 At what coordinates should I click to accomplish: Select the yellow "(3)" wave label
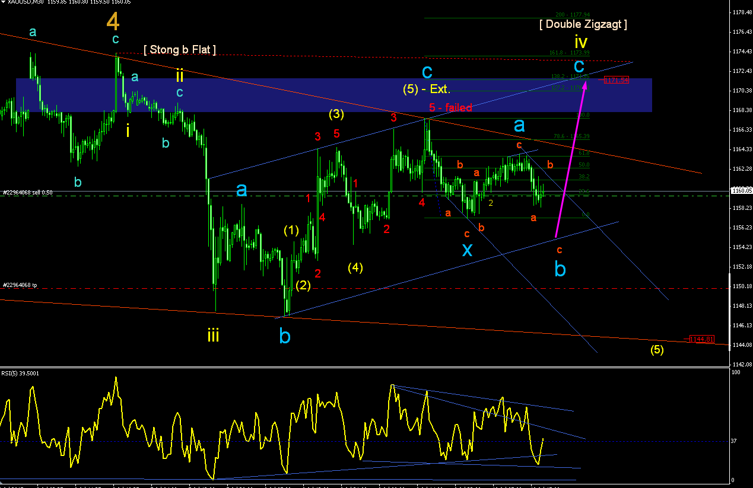[337, 113]
